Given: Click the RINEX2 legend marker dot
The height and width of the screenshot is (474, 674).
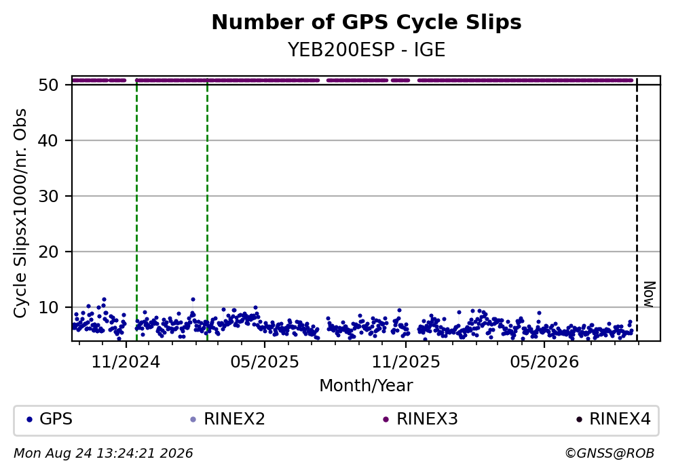Looking at the screenshot, I should point(193,420).
